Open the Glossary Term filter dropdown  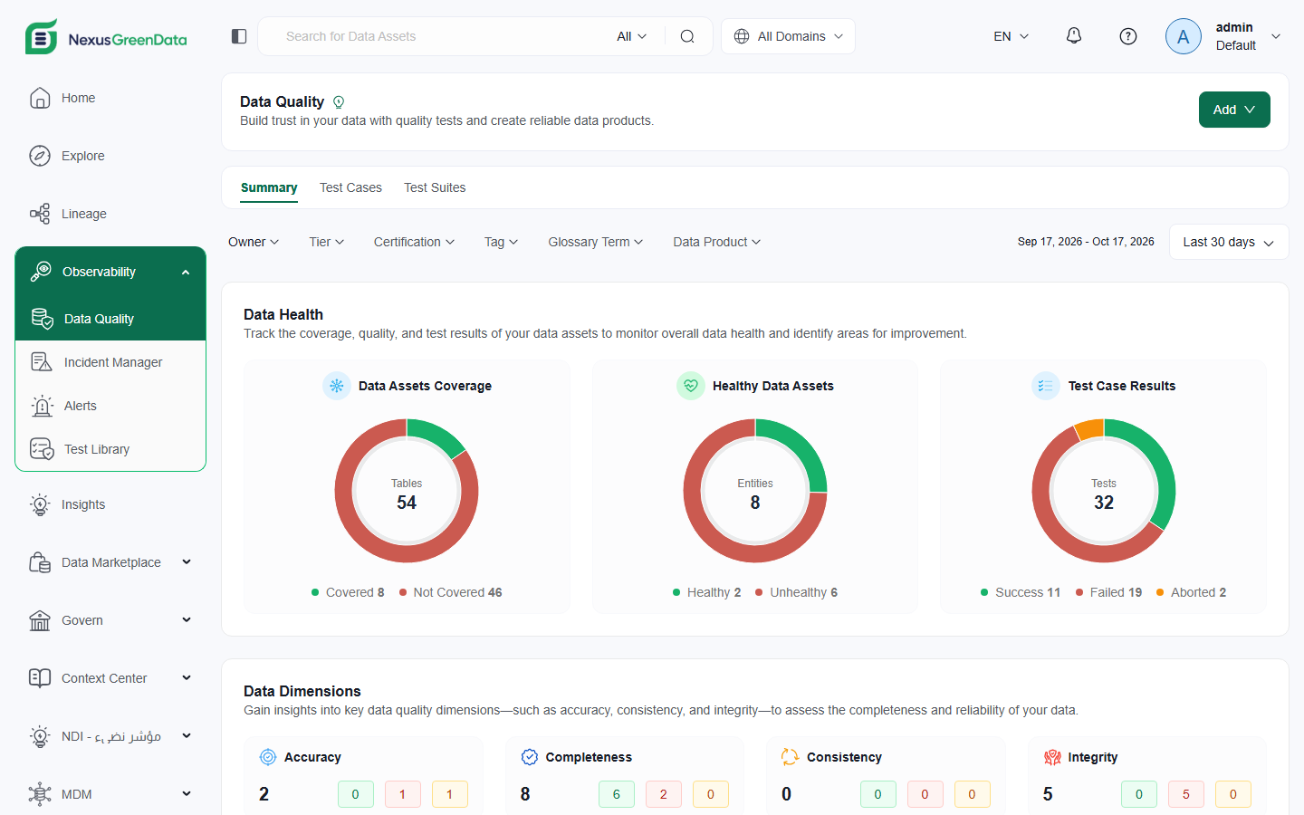coord(596,242)
